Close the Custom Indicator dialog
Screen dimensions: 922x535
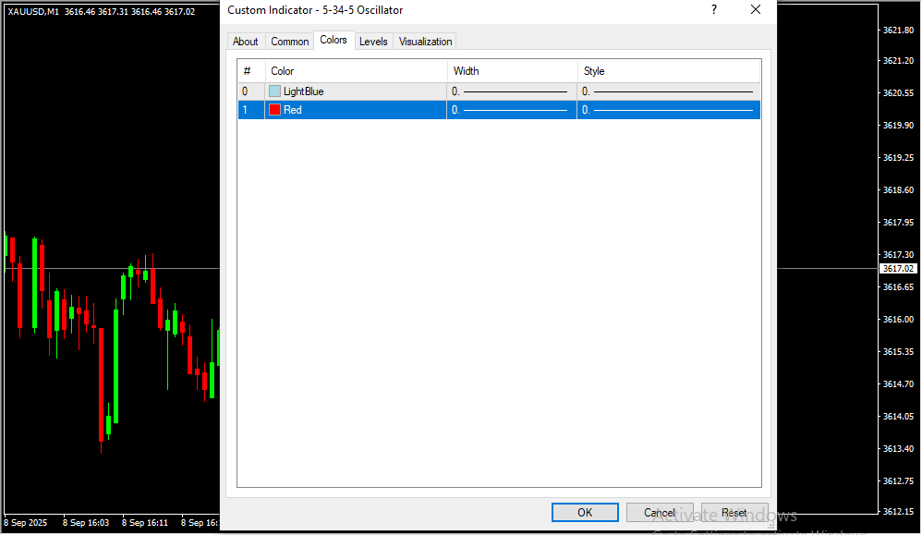point(755,10)
